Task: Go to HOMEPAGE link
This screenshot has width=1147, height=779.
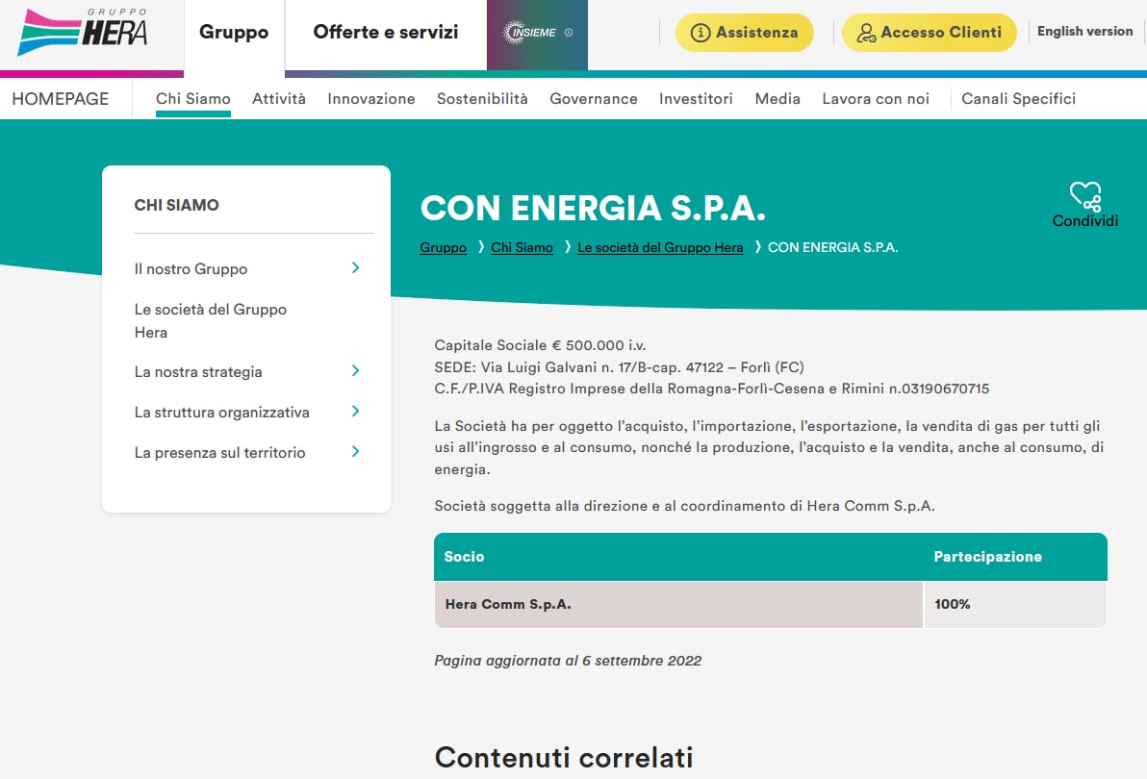Action: (60, 98)
